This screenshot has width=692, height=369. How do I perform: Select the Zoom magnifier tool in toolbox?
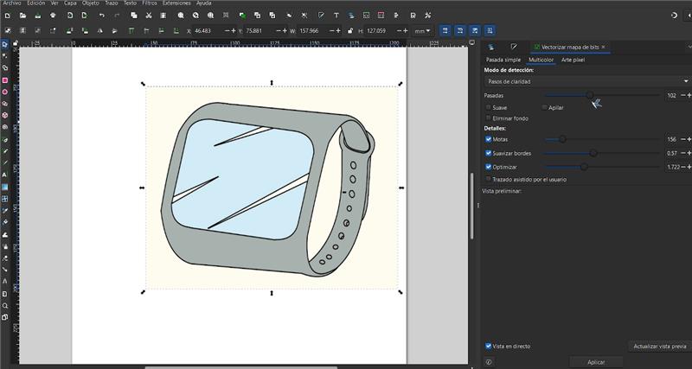pos(5,306)
